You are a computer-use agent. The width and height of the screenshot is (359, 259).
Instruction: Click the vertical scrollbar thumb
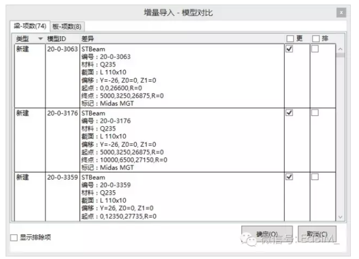coord(341,55)
